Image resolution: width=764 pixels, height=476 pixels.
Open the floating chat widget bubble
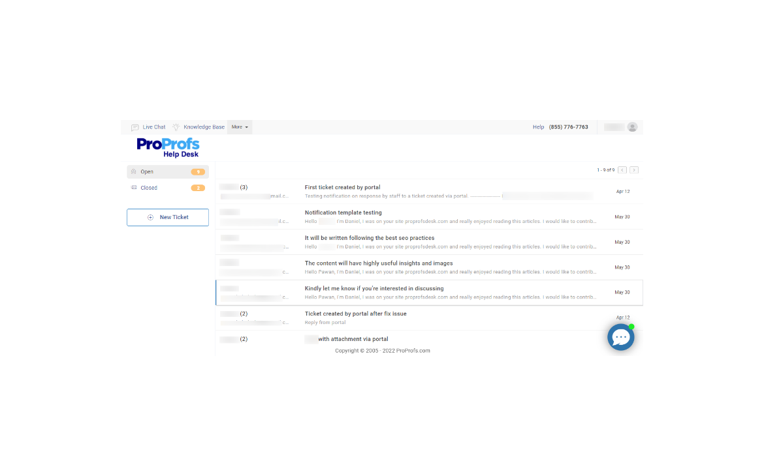(x=621, y=337)
